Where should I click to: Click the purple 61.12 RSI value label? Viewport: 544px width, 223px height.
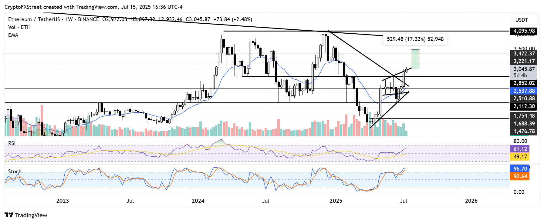520,149
